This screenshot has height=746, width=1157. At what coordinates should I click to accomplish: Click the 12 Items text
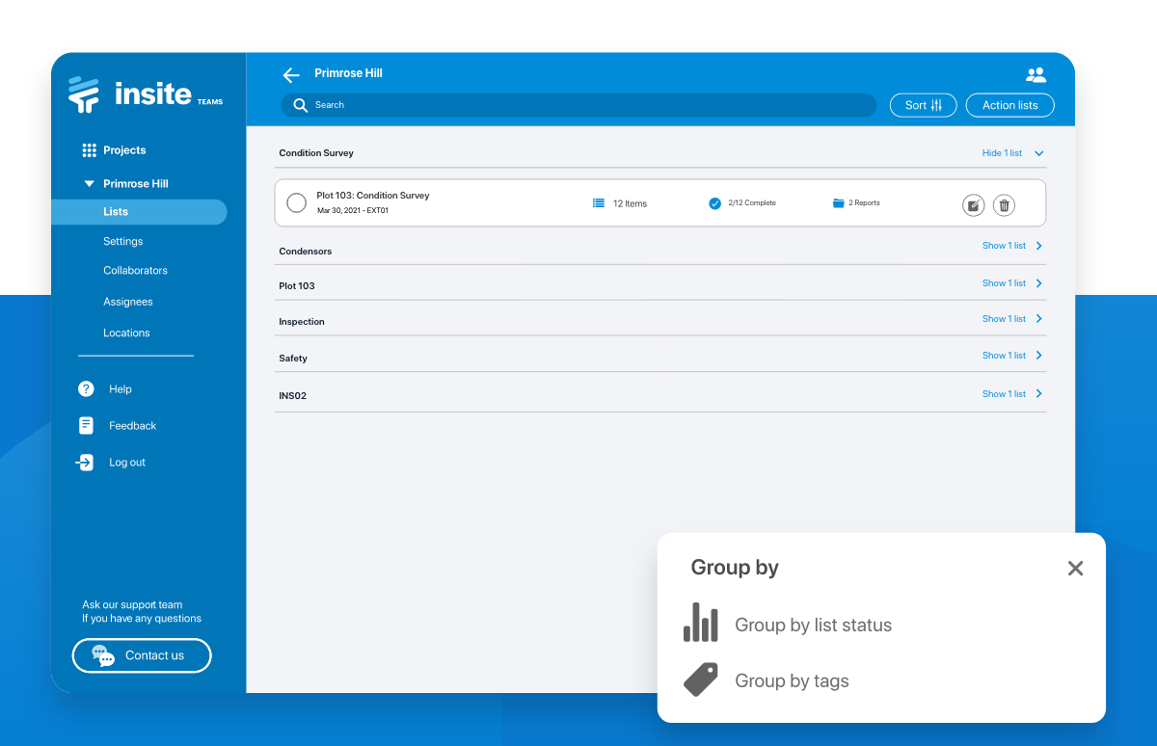(x=630, y=204)
